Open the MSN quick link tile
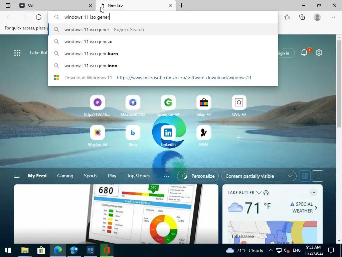342x257 pixels. [203, 136]
